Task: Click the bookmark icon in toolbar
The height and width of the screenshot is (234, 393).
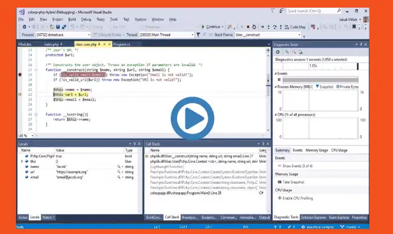Action: click(x=354, y=27)
